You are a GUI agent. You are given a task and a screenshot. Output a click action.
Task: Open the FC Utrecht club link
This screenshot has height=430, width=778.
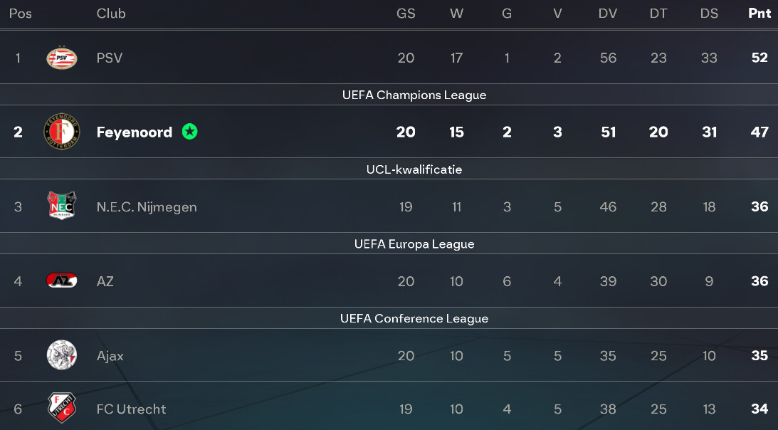[x=131, y=409]
